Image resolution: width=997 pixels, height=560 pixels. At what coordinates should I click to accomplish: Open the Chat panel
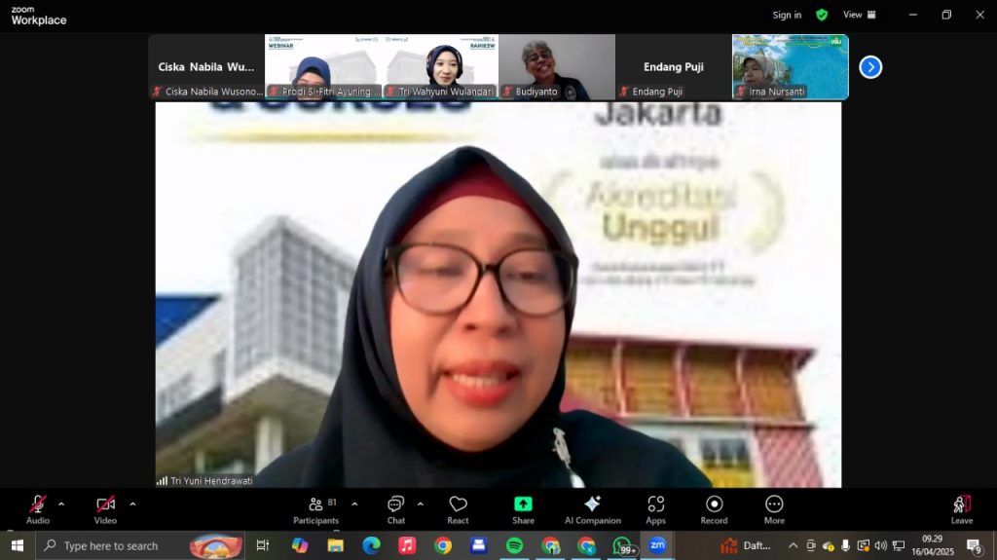point(395,509)
